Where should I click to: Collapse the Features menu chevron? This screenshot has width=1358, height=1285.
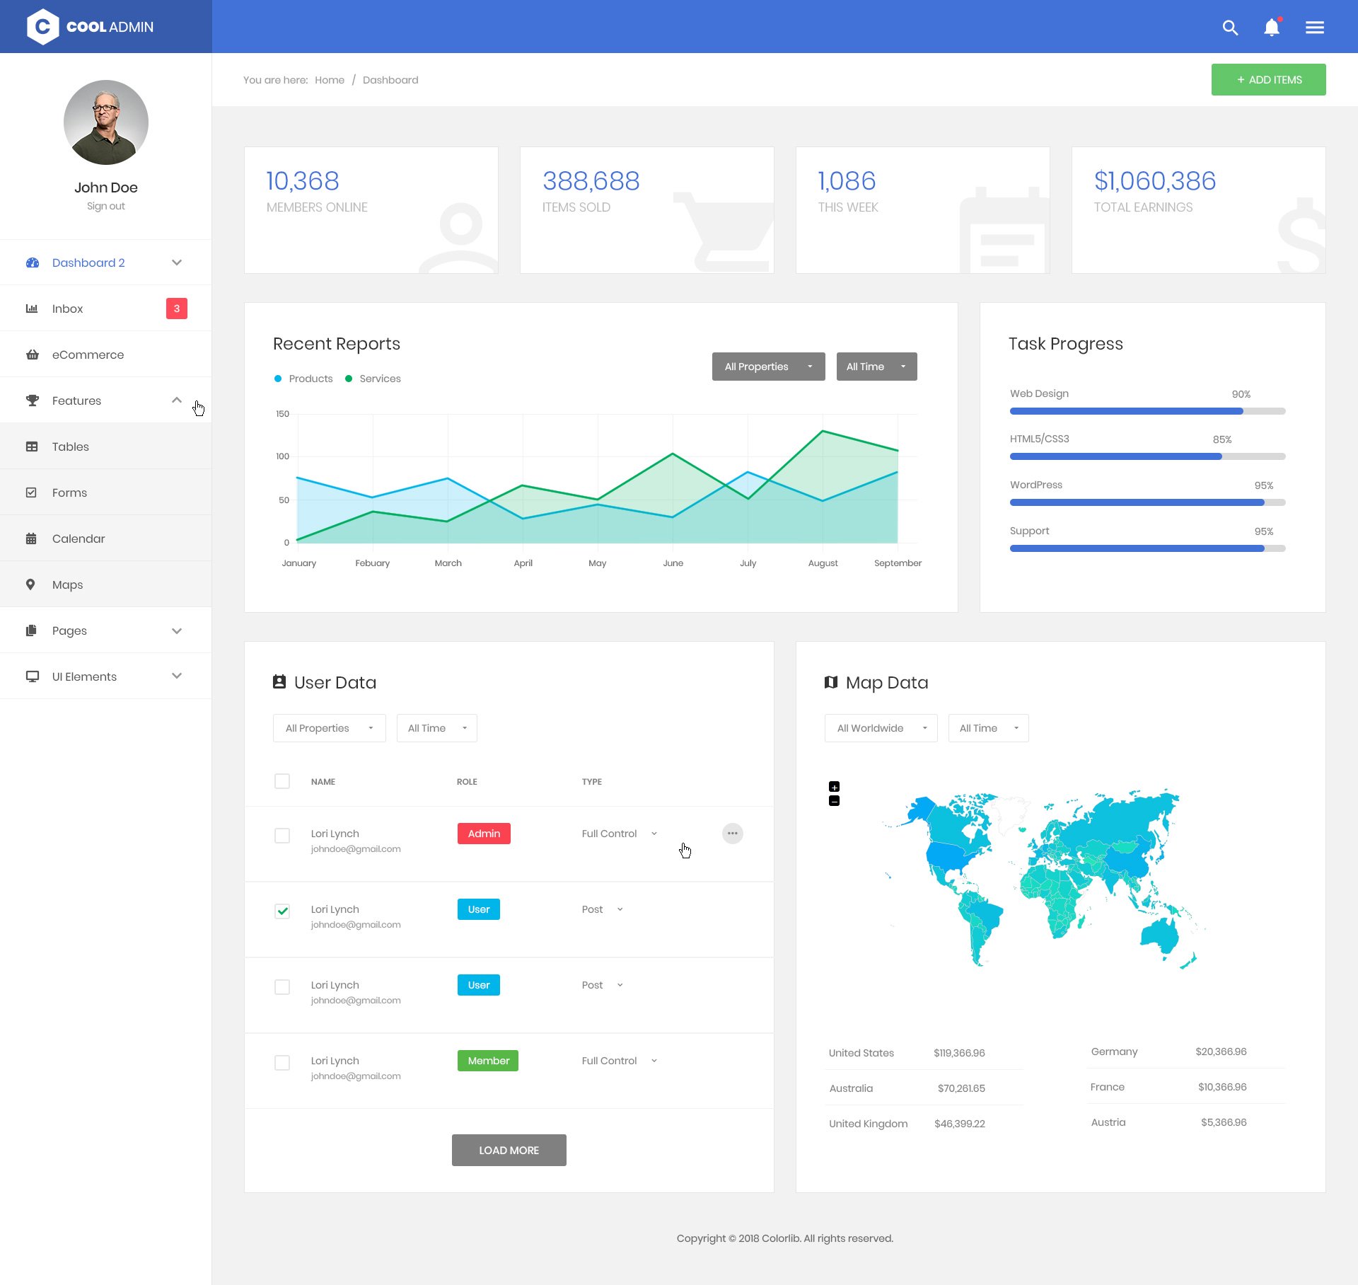tap(177, 401)
